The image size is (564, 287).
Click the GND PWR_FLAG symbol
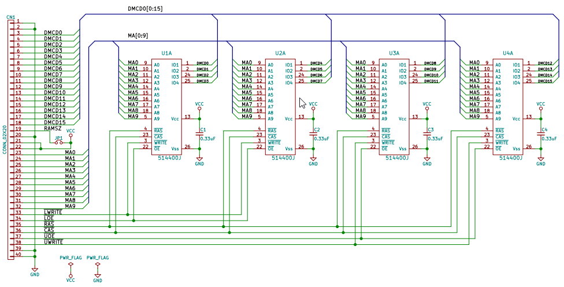point(98,267)
